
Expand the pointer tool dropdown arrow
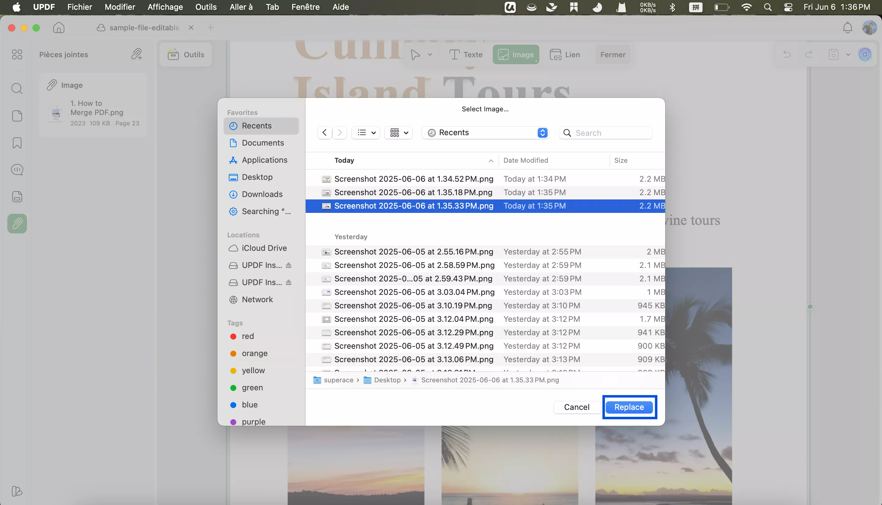click(430, 54)
